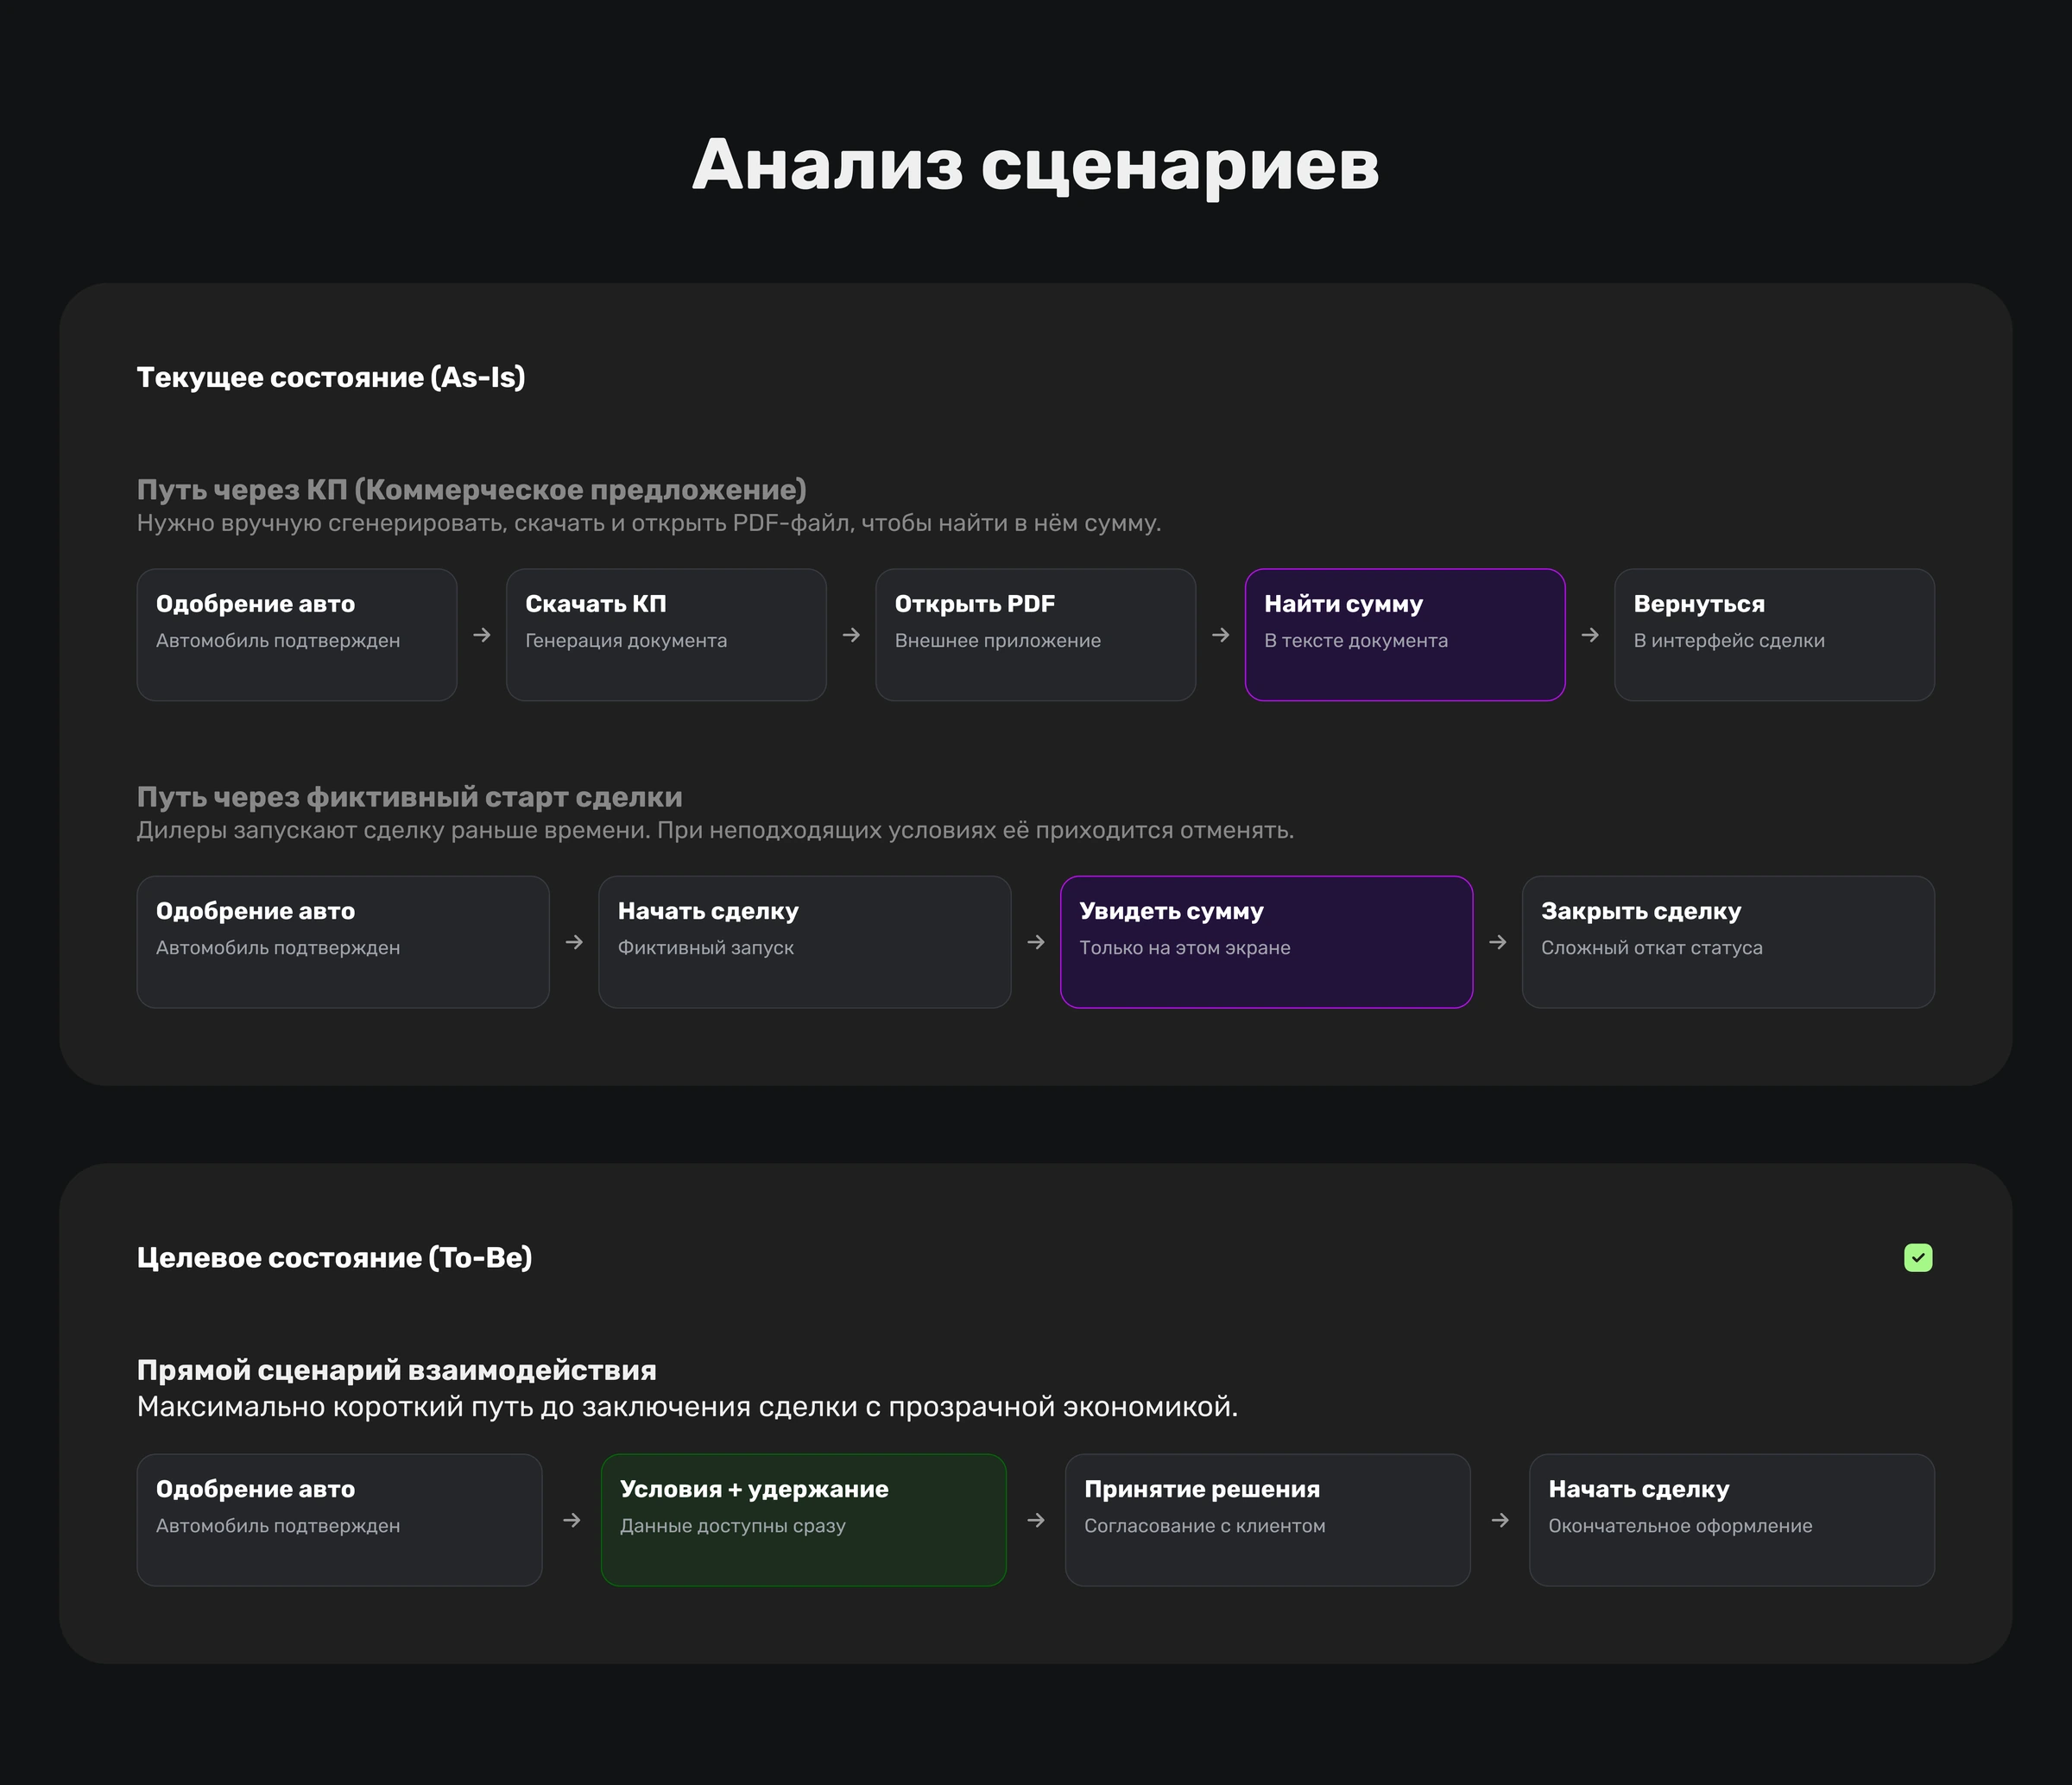This screenshot has width=2072, height=1785.
Task: Click the green 'Условия + удержание' card
Action: pos(804,1520)
